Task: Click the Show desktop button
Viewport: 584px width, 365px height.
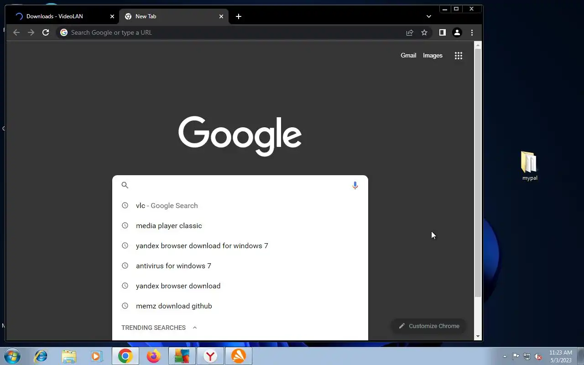Action: (x=580, y=356)
